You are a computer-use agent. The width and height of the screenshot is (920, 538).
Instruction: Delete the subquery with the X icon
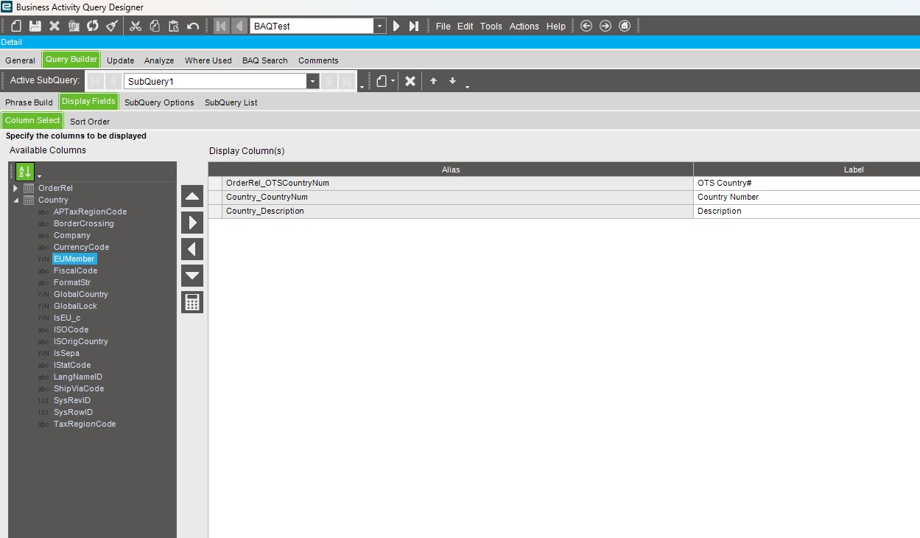click(x=410, y=81)
